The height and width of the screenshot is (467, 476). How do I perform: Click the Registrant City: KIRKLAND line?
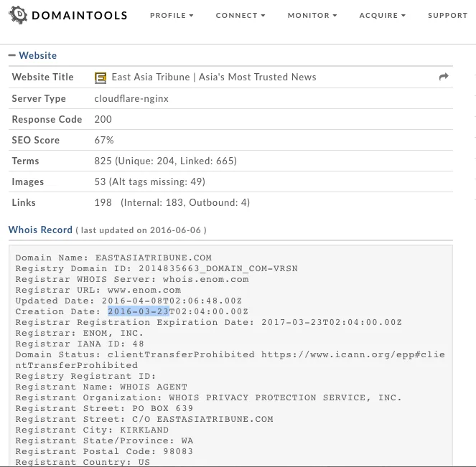(92, 430)
